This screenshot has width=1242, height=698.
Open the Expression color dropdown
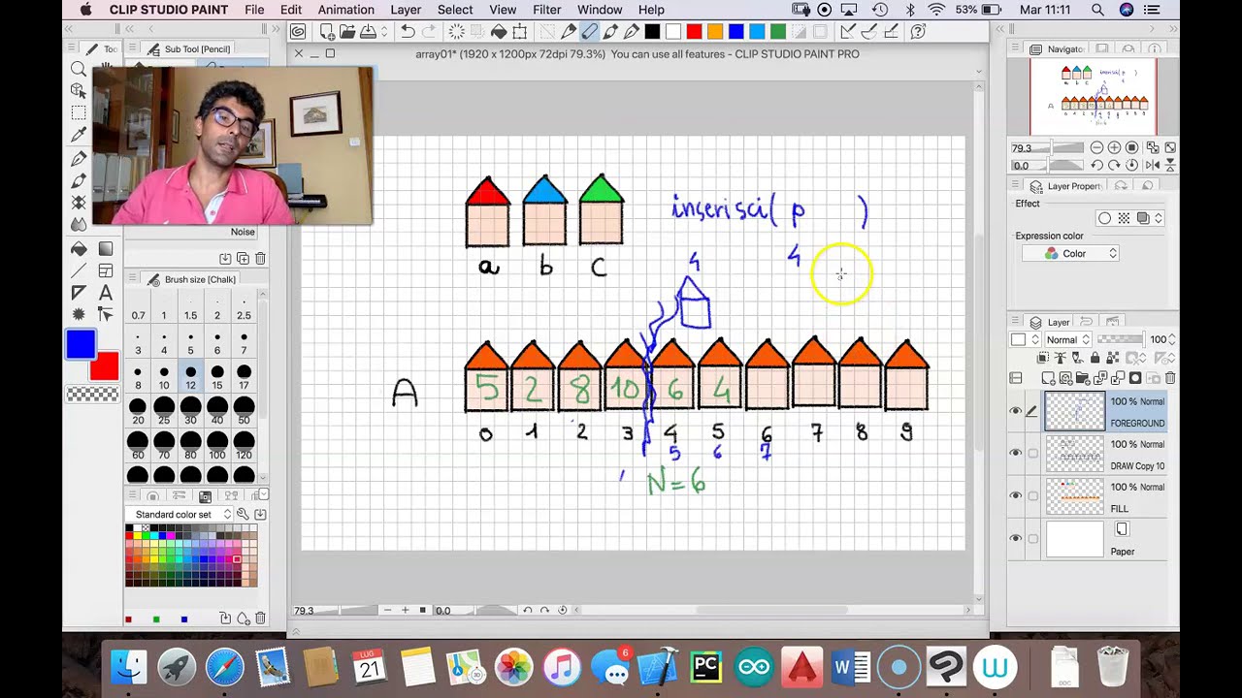[1071, 253]
